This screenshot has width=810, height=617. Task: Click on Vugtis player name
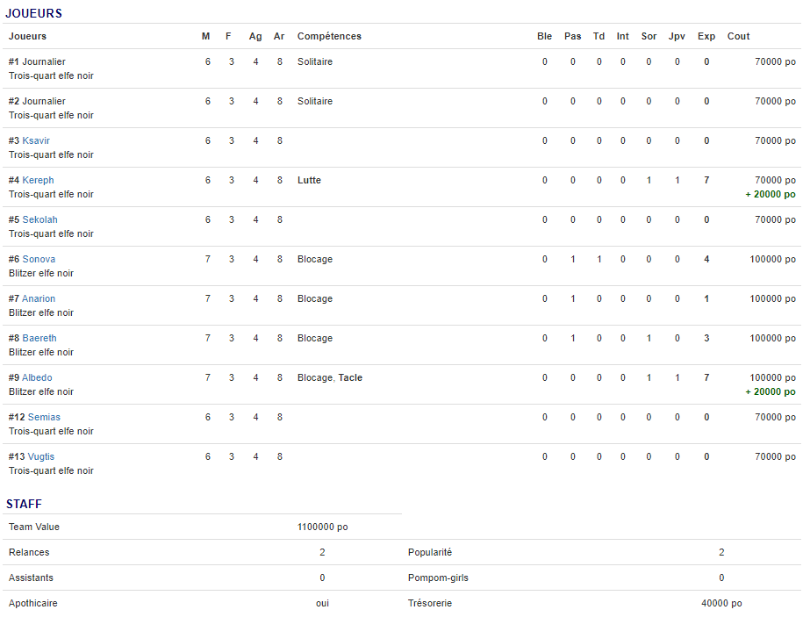click(x=41, y=456)
